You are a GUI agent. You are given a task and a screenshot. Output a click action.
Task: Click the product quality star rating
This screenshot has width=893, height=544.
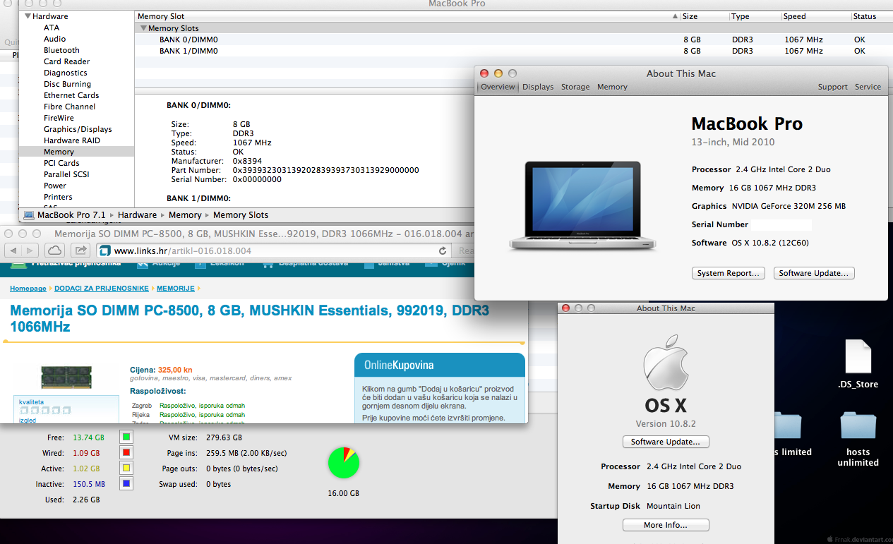point(44,409)
